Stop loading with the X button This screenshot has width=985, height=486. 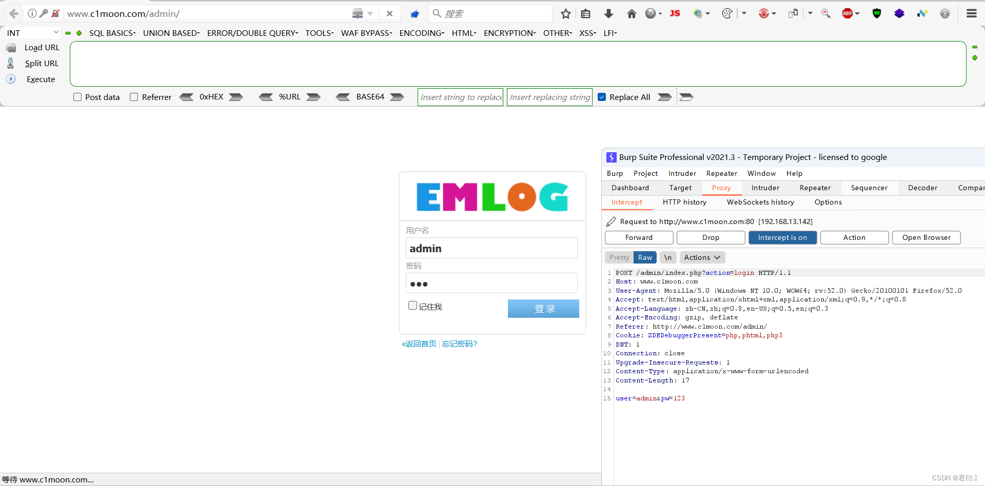(389, 14)
